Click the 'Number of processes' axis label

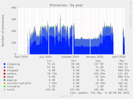click(3, 31)
